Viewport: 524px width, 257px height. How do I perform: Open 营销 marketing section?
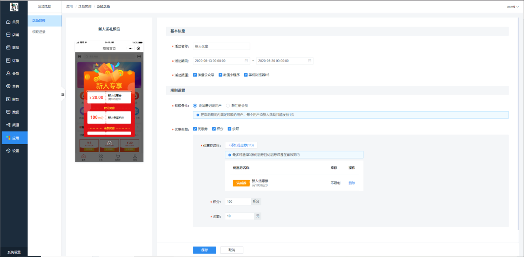[x=13, y=86]
